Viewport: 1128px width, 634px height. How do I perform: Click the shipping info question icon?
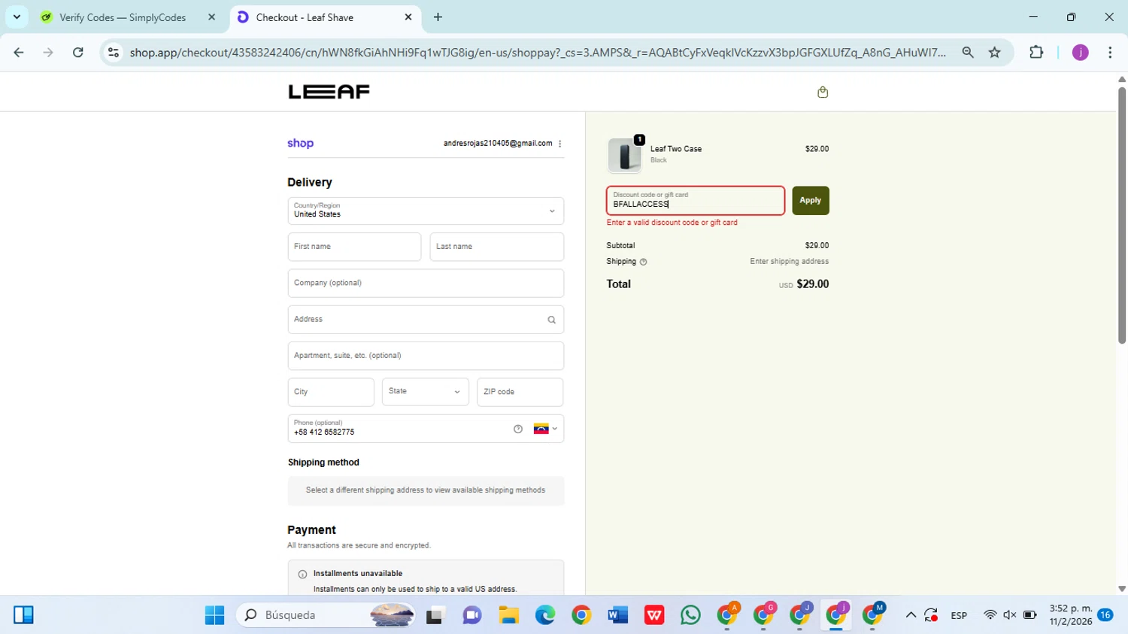click(643, 262)
